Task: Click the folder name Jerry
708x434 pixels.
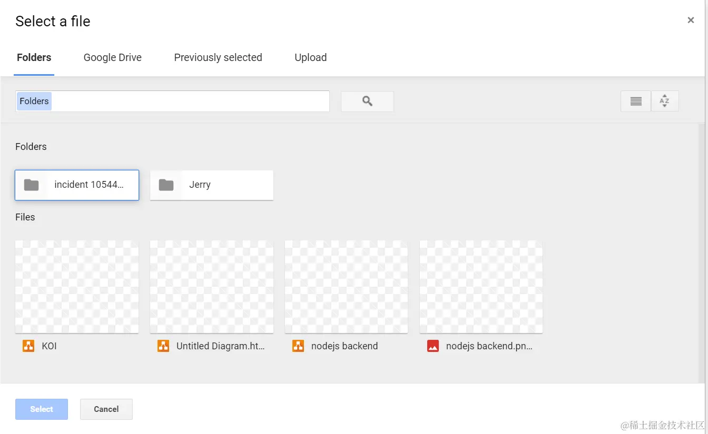Action: pos(200,185)
